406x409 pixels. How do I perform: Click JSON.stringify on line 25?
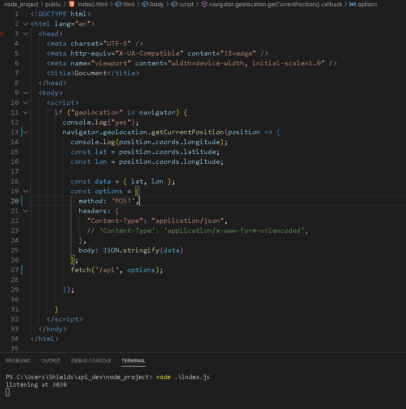[131, 251]
